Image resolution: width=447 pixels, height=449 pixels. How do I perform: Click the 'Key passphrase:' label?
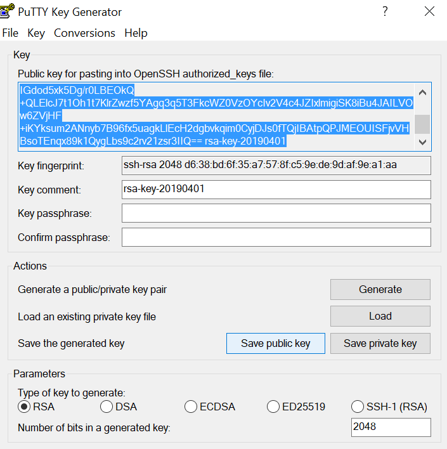pos(55,214)
